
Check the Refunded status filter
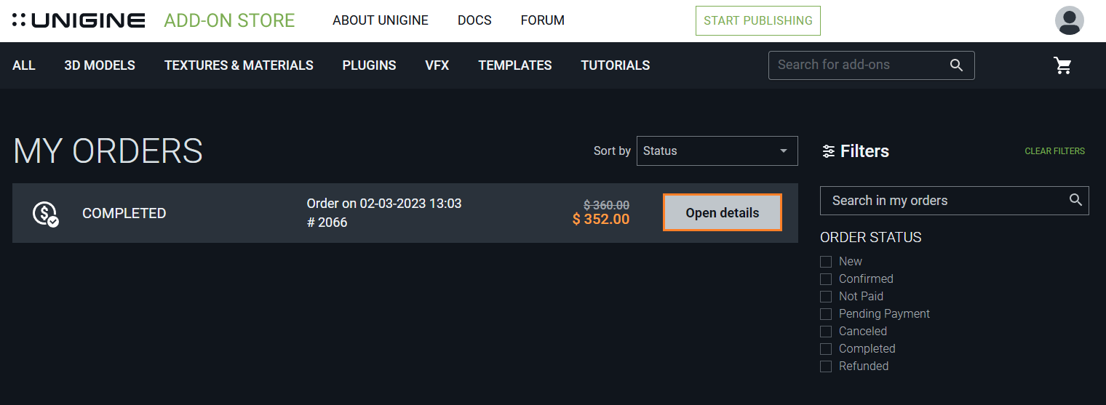[x=826, y=366]
